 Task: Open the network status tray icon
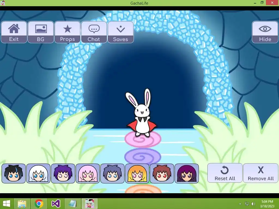247,204
